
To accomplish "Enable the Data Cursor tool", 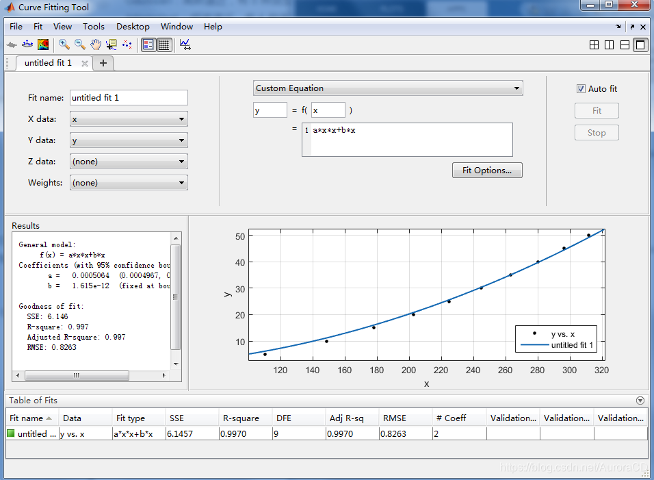I will (x=111, y=45).
